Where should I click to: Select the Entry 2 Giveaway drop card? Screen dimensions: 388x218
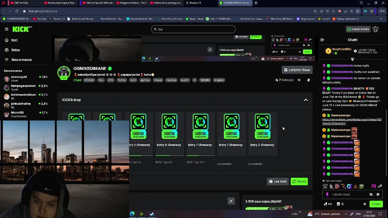[x=263, y=134]
